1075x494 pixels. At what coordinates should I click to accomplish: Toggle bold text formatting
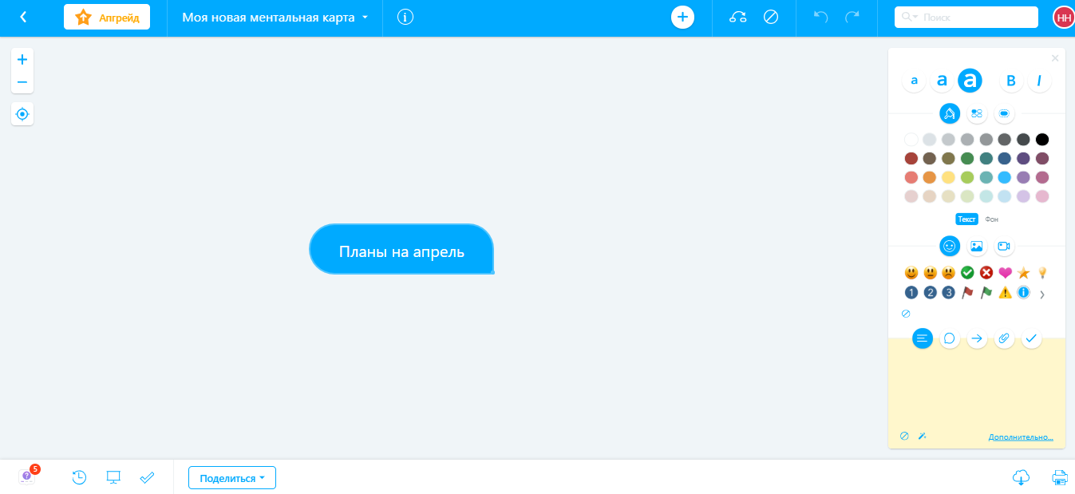pos(1011,81)
